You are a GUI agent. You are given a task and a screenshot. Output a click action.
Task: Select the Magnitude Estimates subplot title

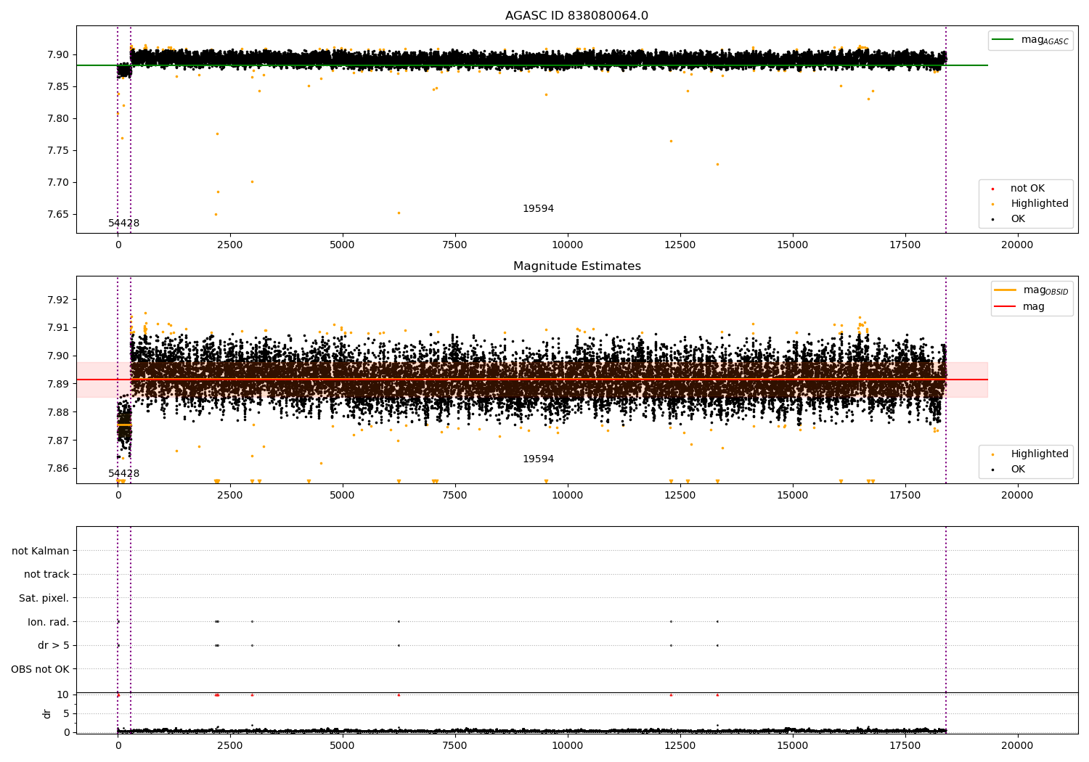point(576,266)
